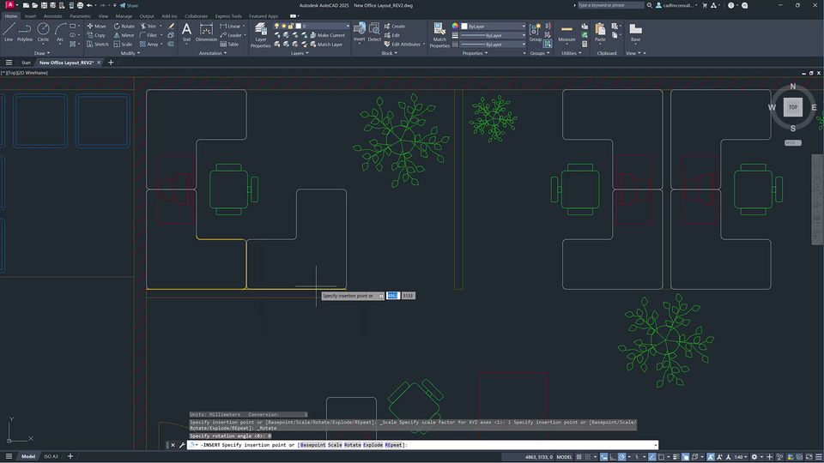Activate the Array command
Screen dimensions: 824x463
click(148, 44)
